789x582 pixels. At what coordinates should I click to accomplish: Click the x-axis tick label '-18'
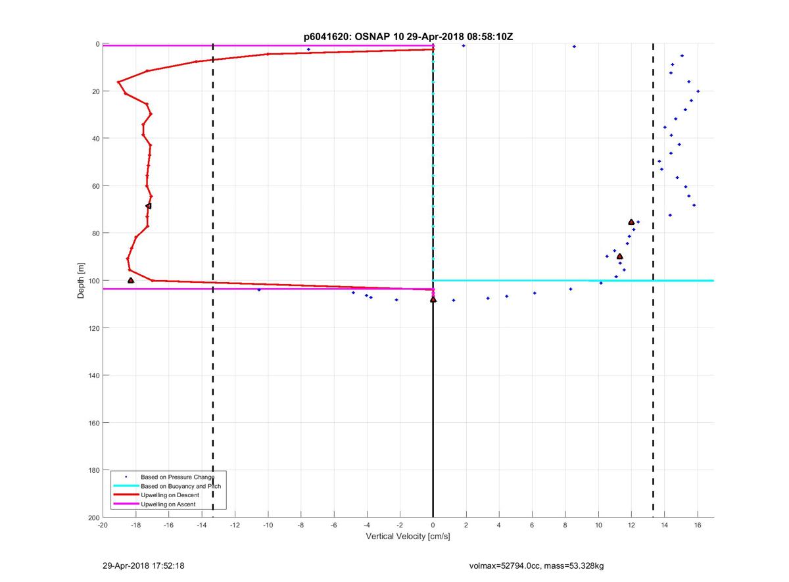click(135, 525)
